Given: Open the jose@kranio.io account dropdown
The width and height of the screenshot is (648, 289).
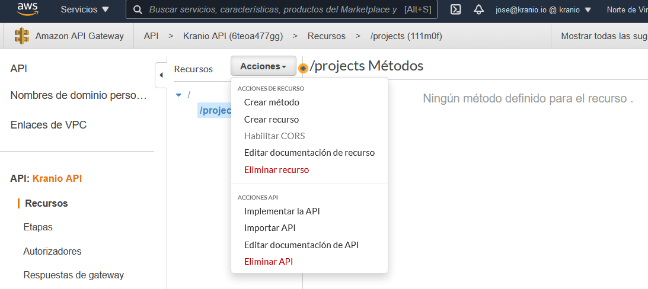Looking at the screenshot, I should point(543,9).
